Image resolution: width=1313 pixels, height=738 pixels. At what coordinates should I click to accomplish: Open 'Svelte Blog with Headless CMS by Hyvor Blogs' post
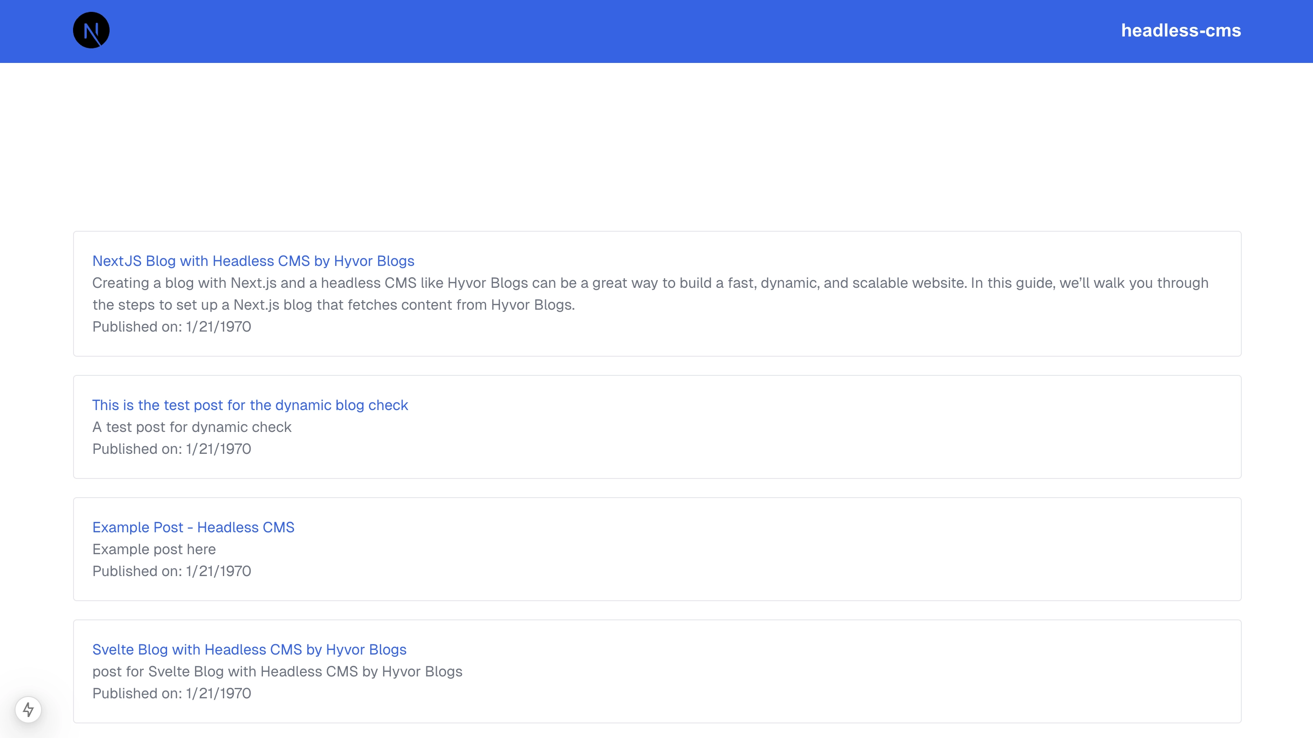249,650
